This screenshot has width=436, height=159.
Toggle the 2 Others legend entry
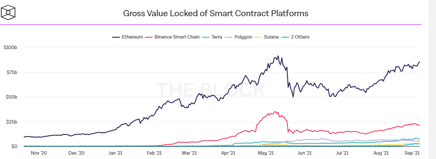(x=296, y=37)
